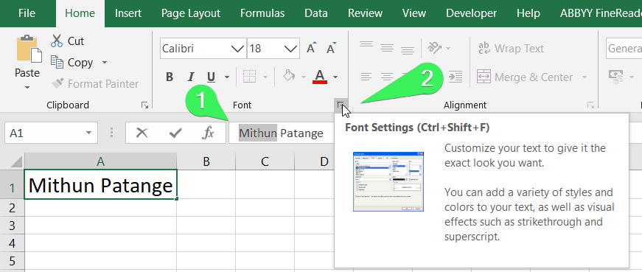
Task: Open the File tab
Action: (27, 13)
